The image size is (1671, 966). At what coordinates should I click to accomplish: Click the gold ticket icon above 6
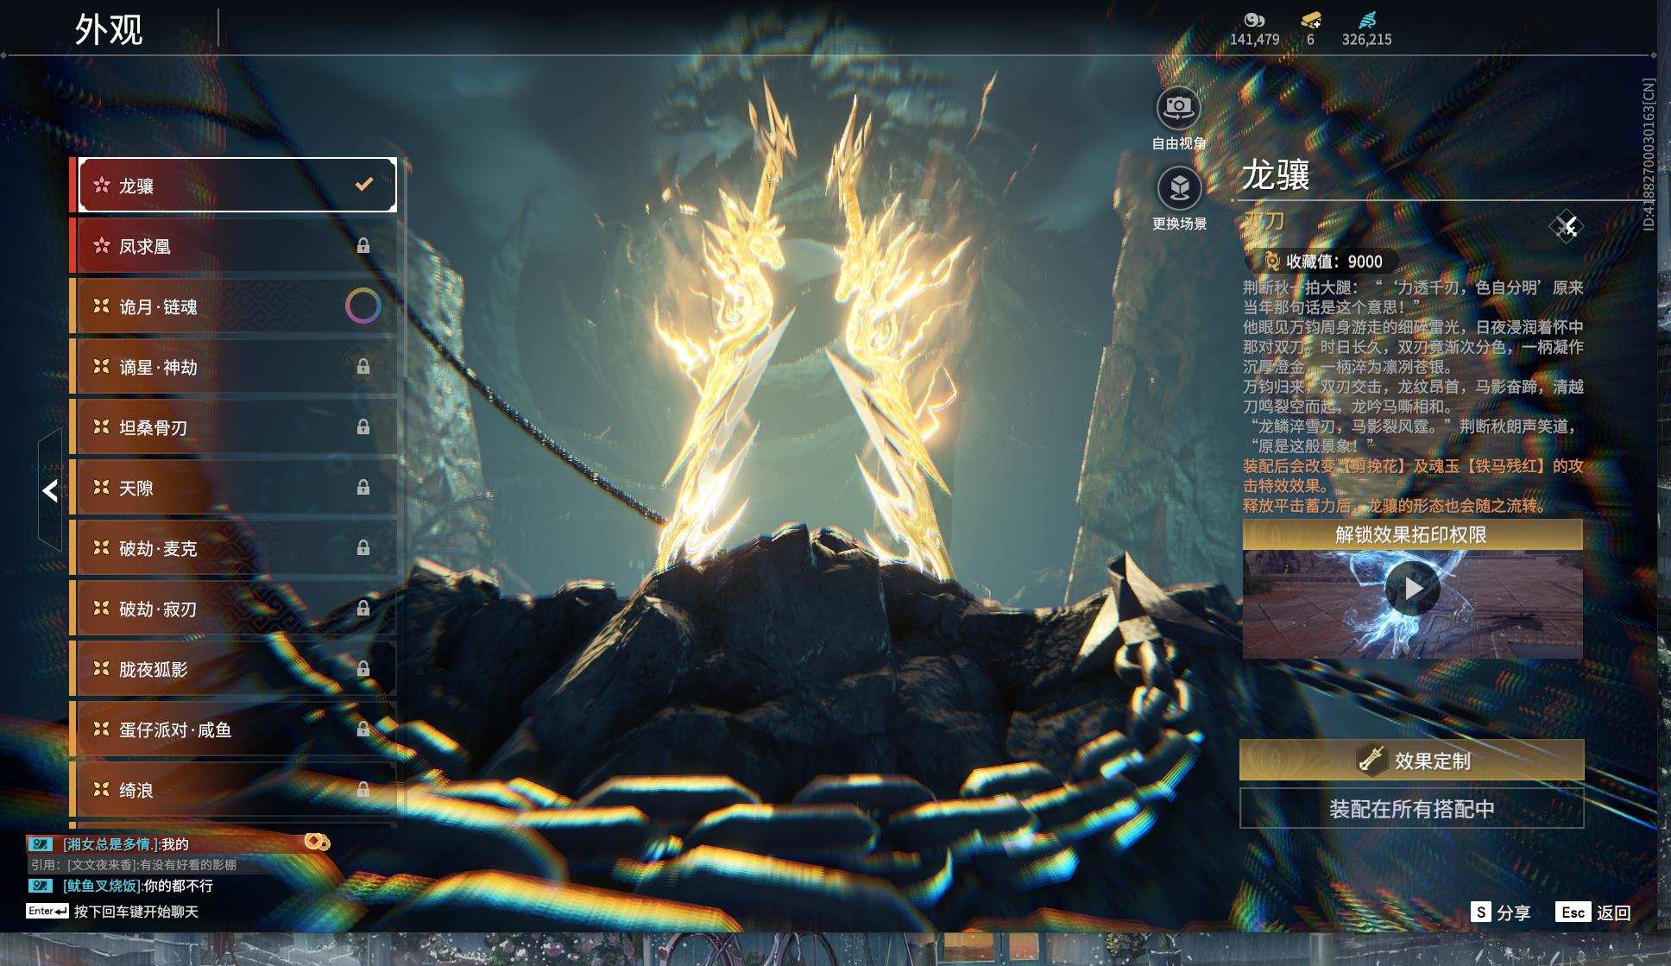(x=1311, y=20)
